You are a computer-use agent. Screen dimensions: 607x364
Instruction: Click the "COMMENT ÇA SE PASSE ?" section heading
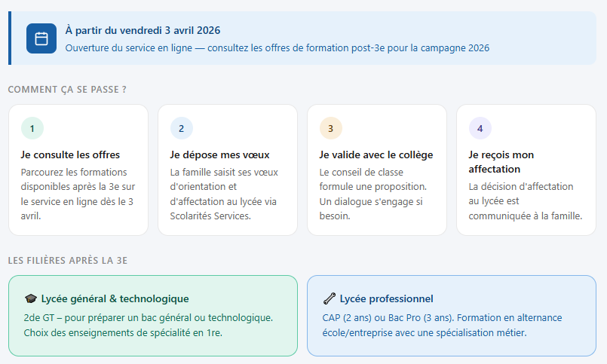(x=67, y=90)
